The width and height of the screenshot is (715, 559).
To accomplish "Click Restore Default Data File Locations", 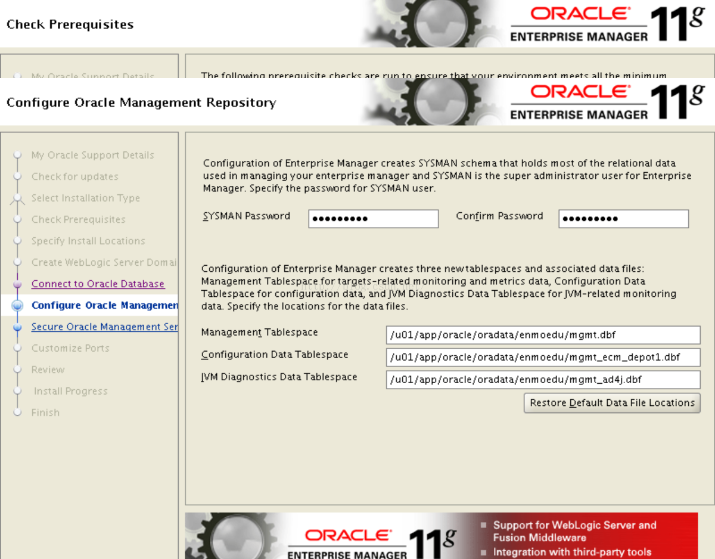I will click(x=612, y=403).
